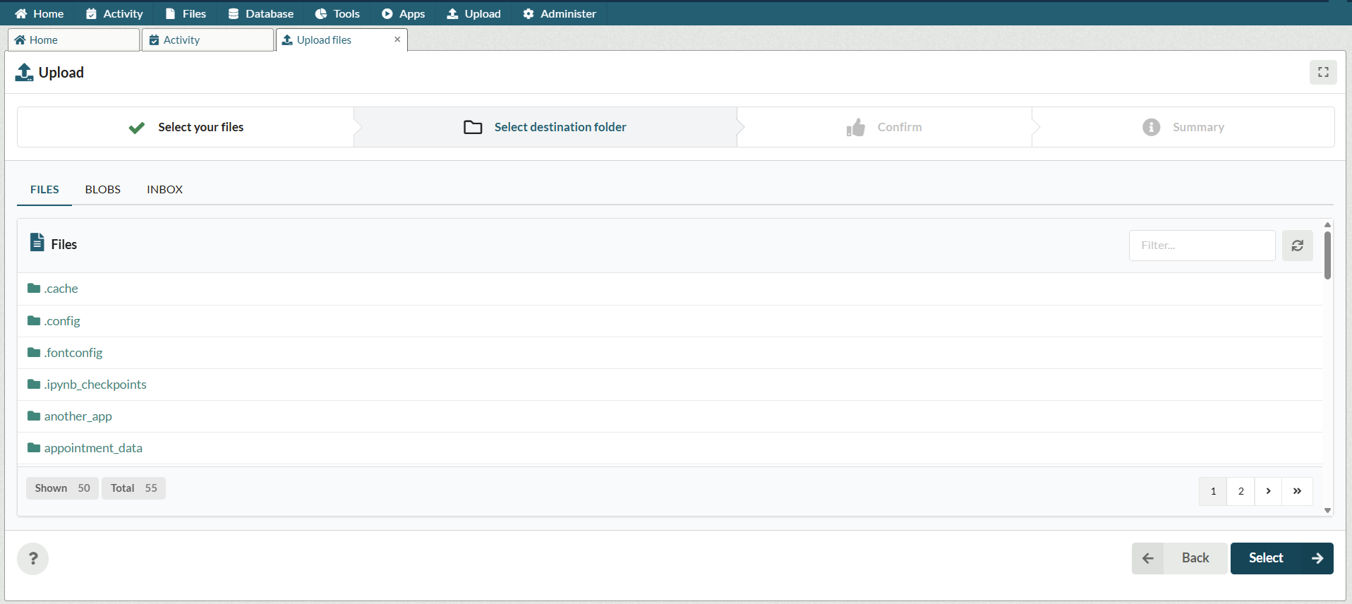
Task: Switch to the INBOX tab
Action: 164,189
